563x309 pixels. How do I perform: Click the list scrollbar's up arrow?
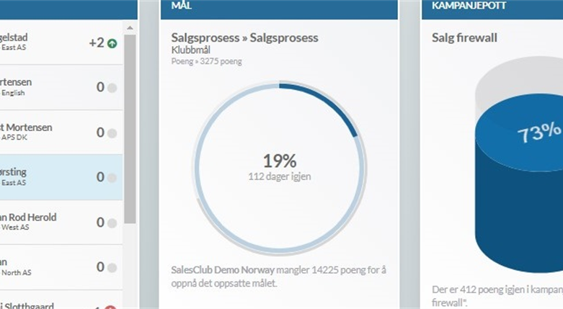130,27
